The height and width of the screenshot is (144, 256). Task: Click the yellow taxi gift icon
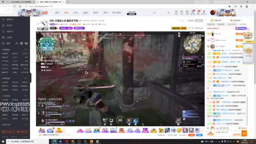[154, 130]
